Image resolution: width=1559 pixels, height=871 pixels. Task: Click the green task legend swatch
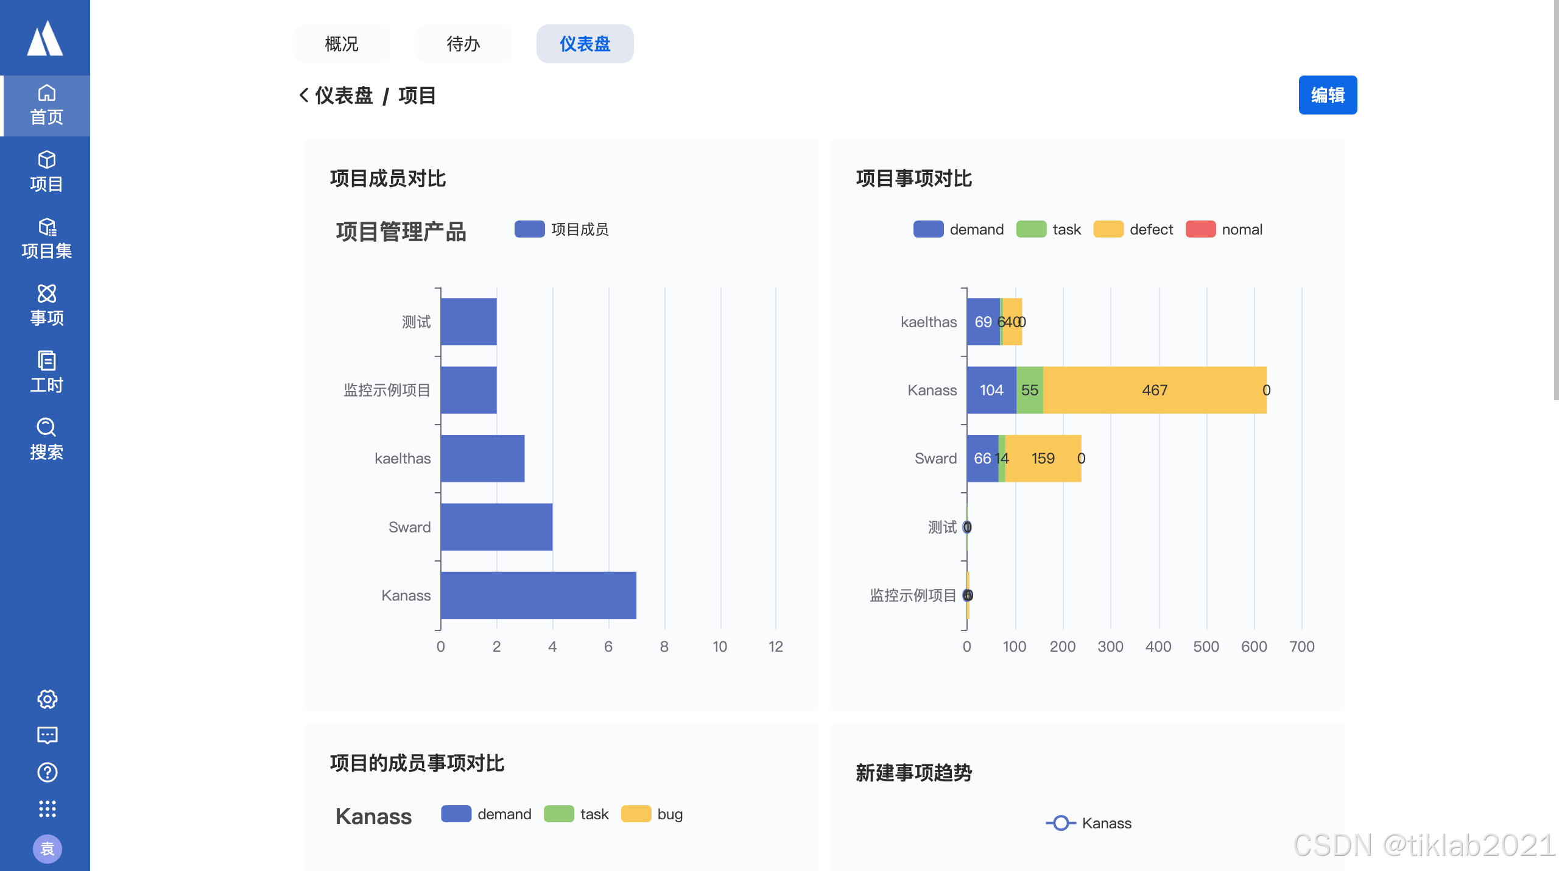tap(1031, 230)
